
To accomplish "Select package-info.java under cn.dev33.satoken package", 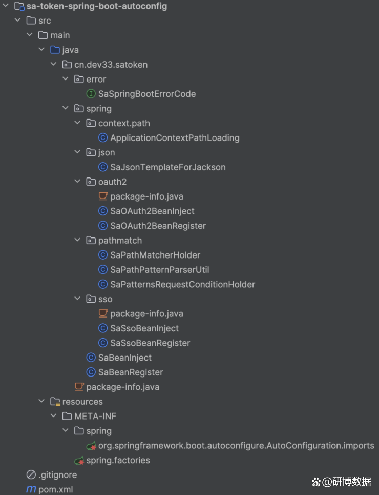I will 122,387.
